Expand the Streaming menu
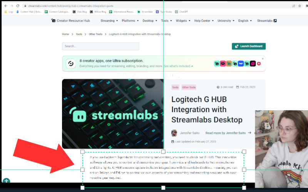The image size is (308, 192). (109, 21)
